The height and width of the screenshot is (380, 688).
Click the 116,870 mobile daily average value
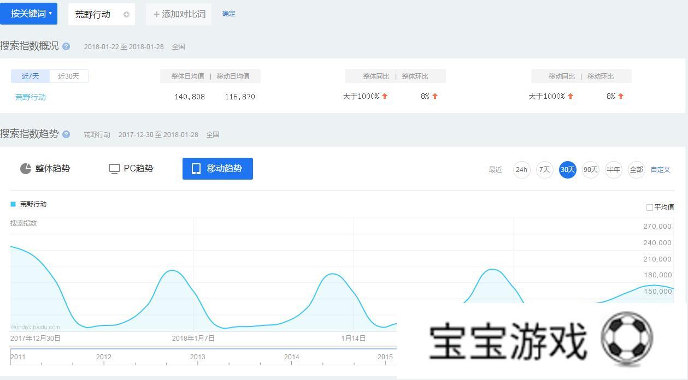tap(240, 97)
